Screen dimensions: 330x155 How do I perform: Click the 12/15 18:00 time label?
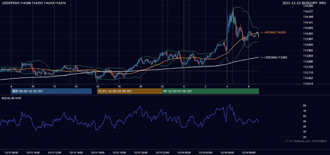click(x=119, y=153)
